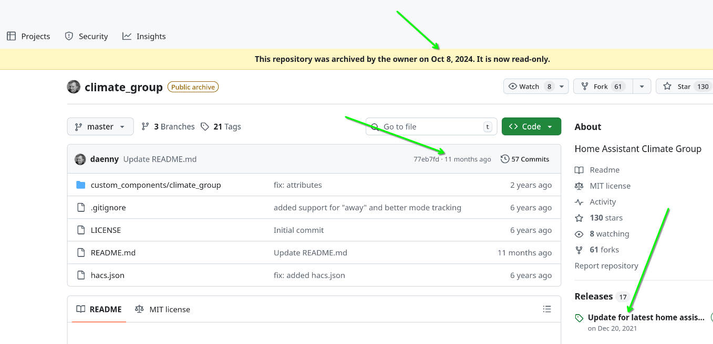The image size is (713, 344).
Task: Click the Report repository link
Action: [606, 266]
